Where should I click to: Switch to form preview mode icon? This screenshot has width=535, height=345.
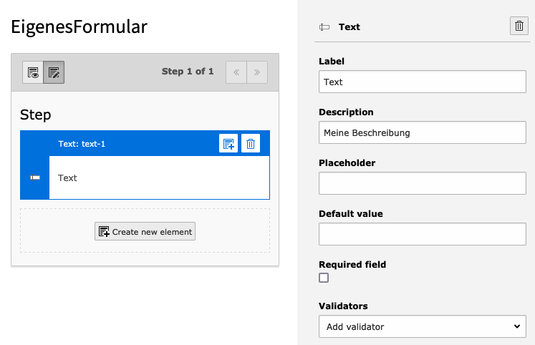click(x=33, y=72)
